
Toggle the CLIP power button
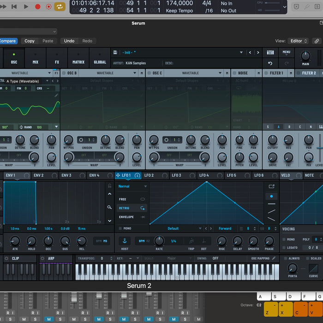[6, 258]
